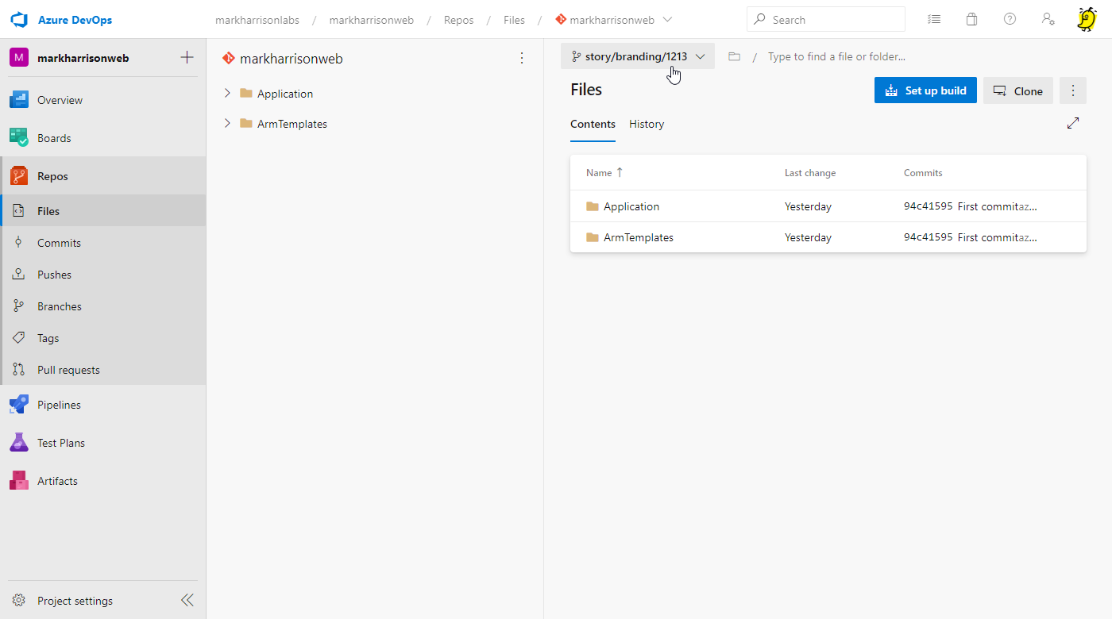Click the Clone button
The image size is (1112, 619).
[x=1018, y=90]
